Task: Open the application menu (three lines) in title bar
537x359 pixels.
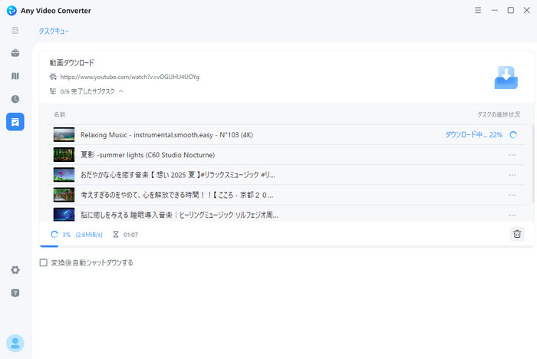Action: (478, 10)
